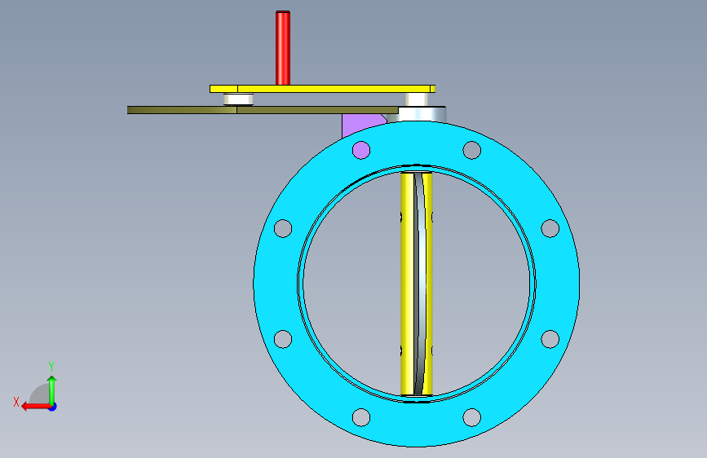This screenshot has width=707, height=458.
Task: Select the yellow lever plate under the rod
Action: tap(322, 89)
